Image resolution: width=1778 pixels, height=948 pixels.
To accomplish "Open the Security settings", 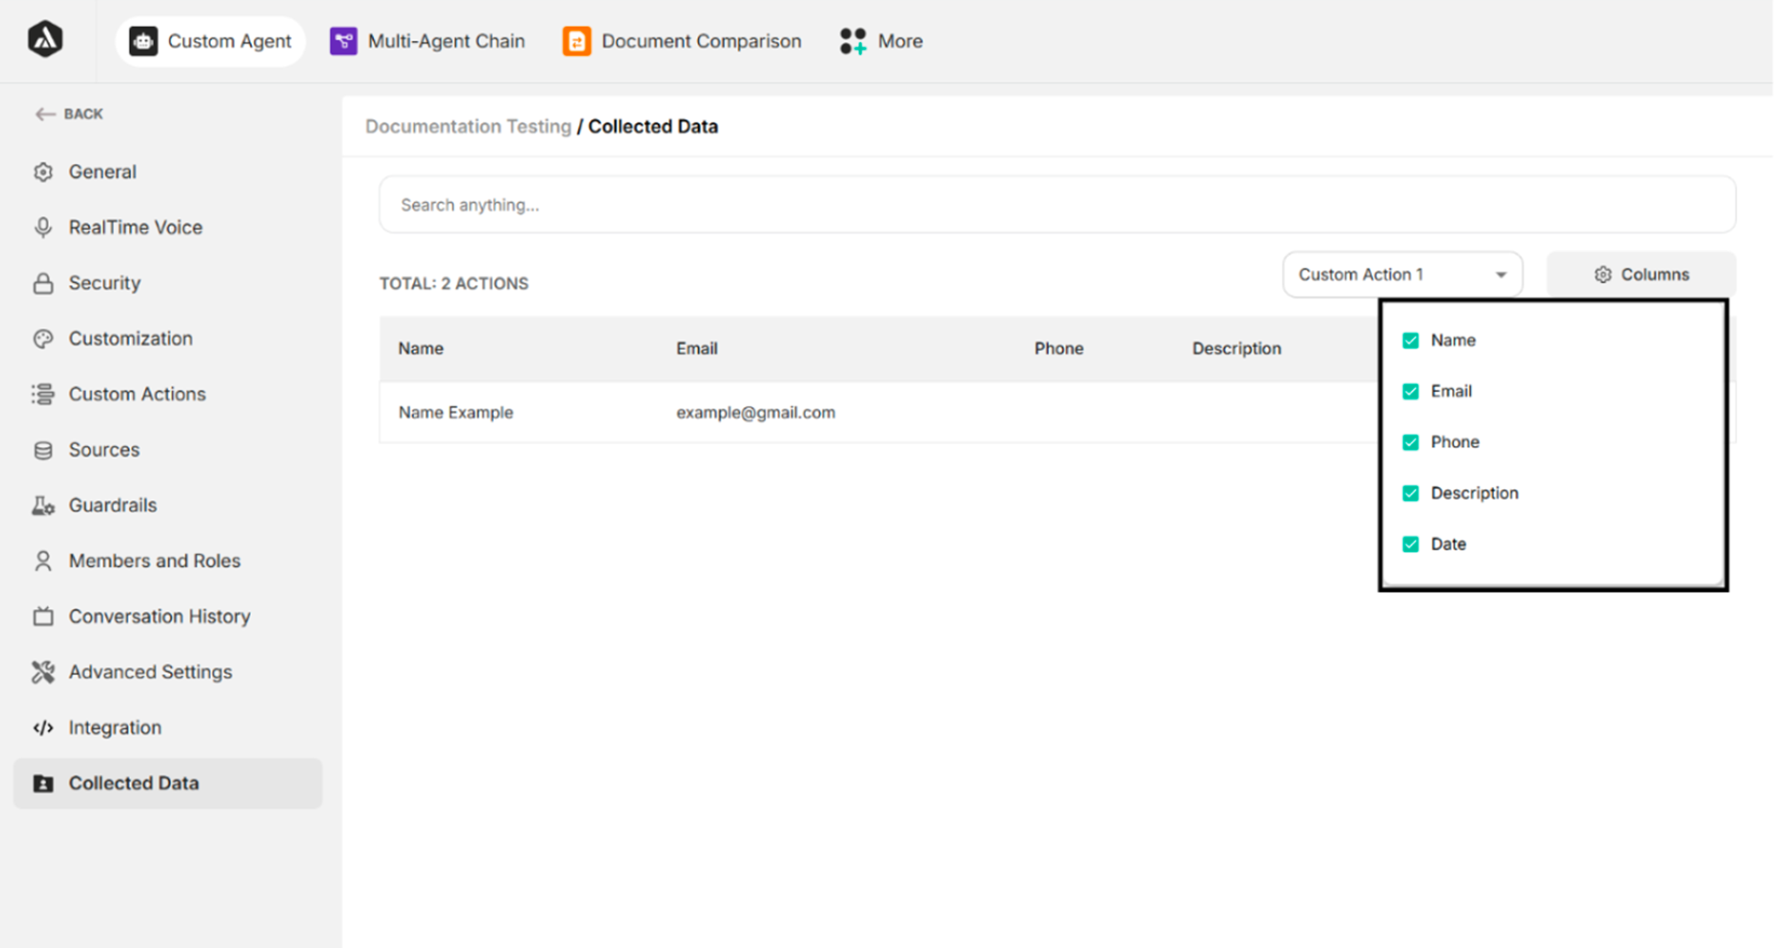I will pos(104,282).
